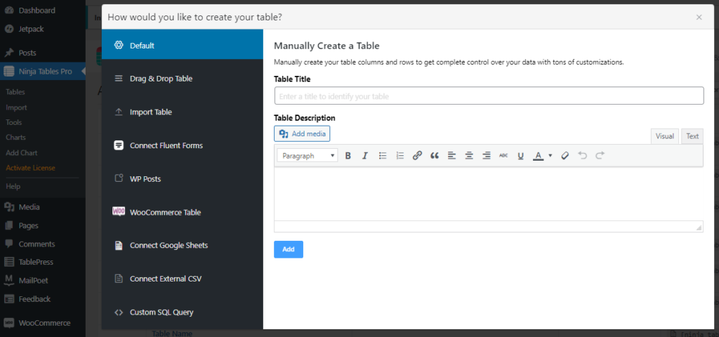Select Connect Fluent Forms option
Image resolution: width=719 pixels, height=337 pixels.
(183, 145)
